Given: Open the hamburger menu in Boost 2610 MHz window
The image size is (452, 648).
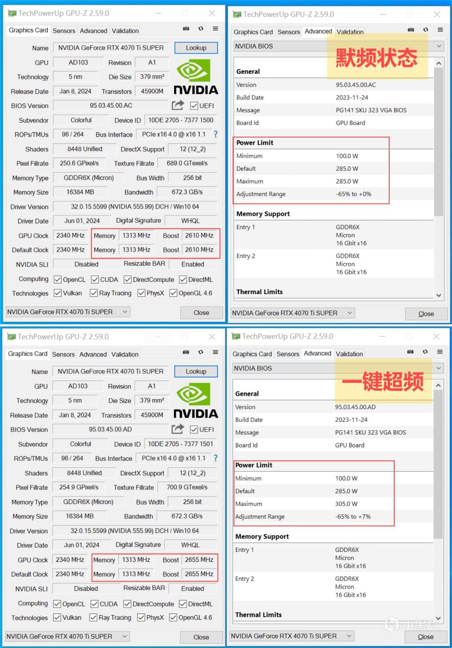Looking at the screenshot, I should click(x=215, y=29).
